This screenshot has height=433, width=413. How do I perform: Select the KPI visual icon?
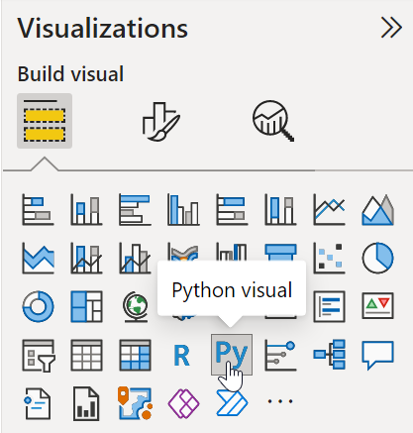(377, 305)
